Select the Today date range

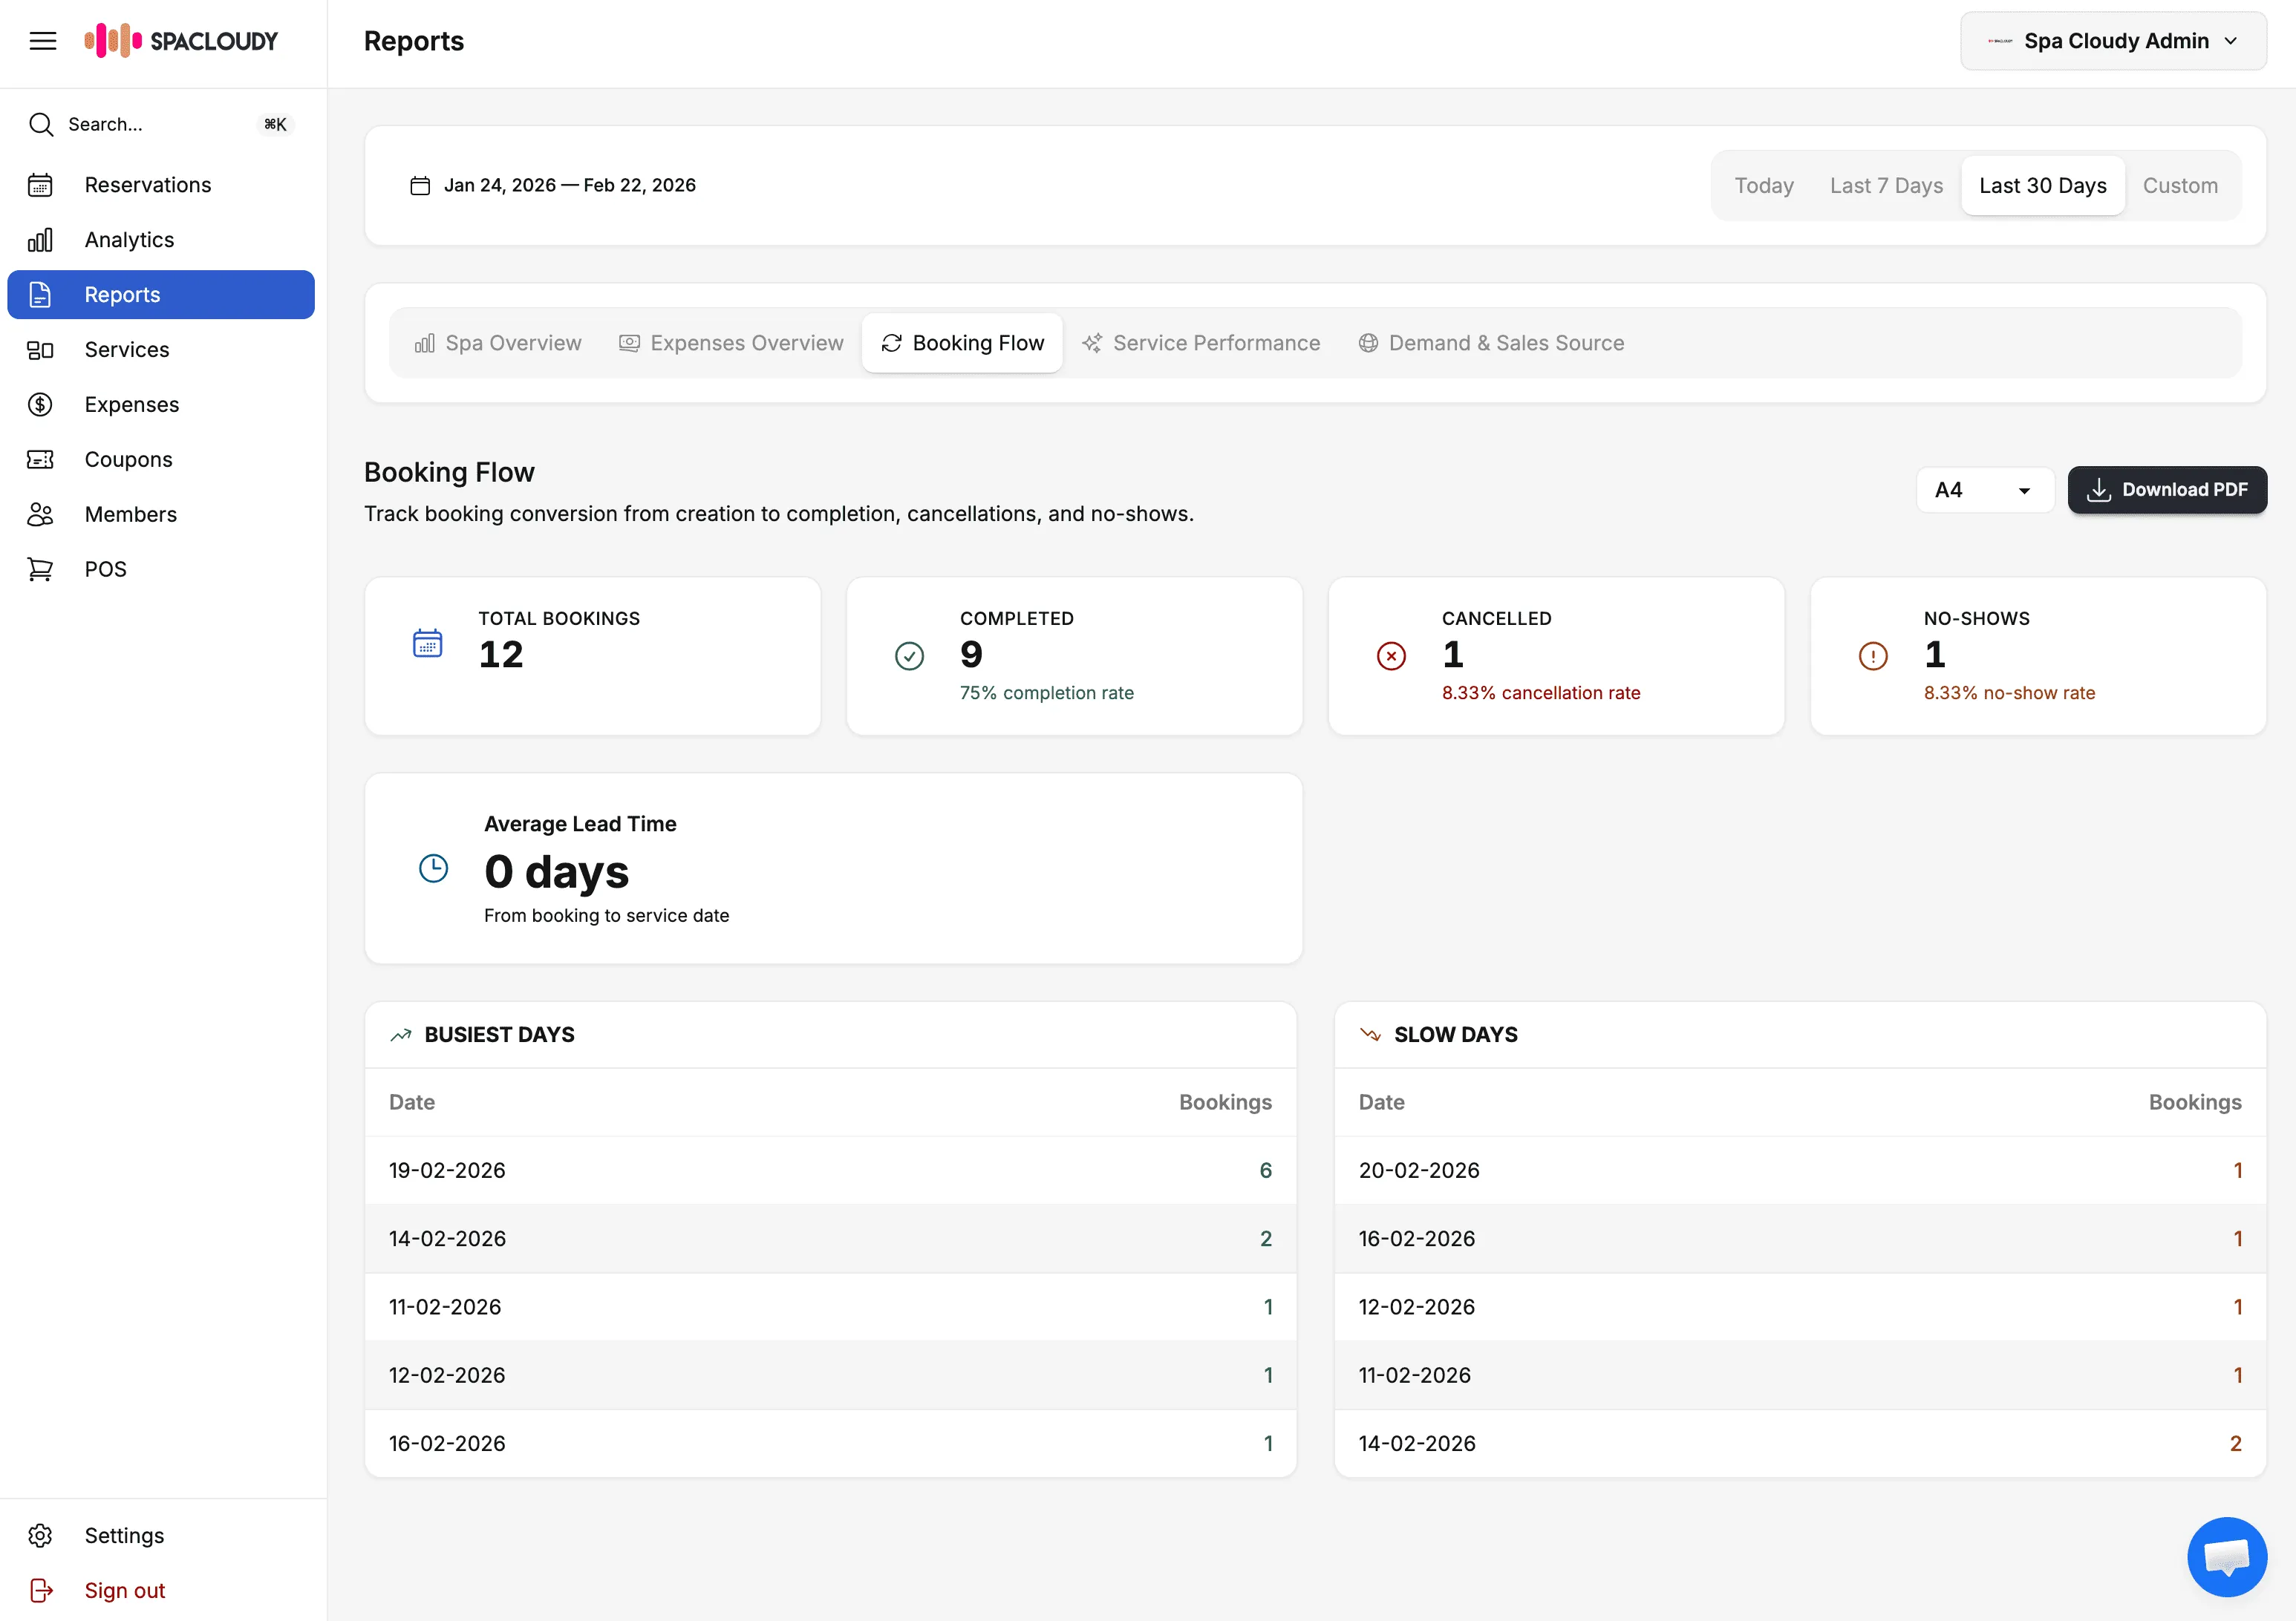[1763, 186]
